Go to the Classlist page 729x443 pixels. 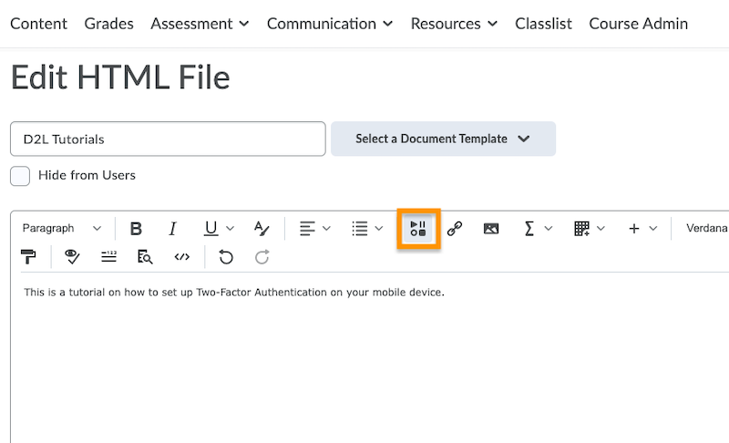(x=543, y=24)
